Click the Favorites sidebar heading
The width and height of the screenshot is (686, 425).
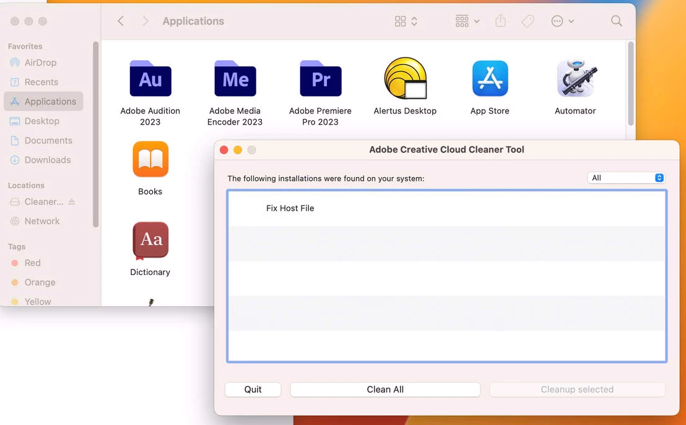[x=25, y=46]
